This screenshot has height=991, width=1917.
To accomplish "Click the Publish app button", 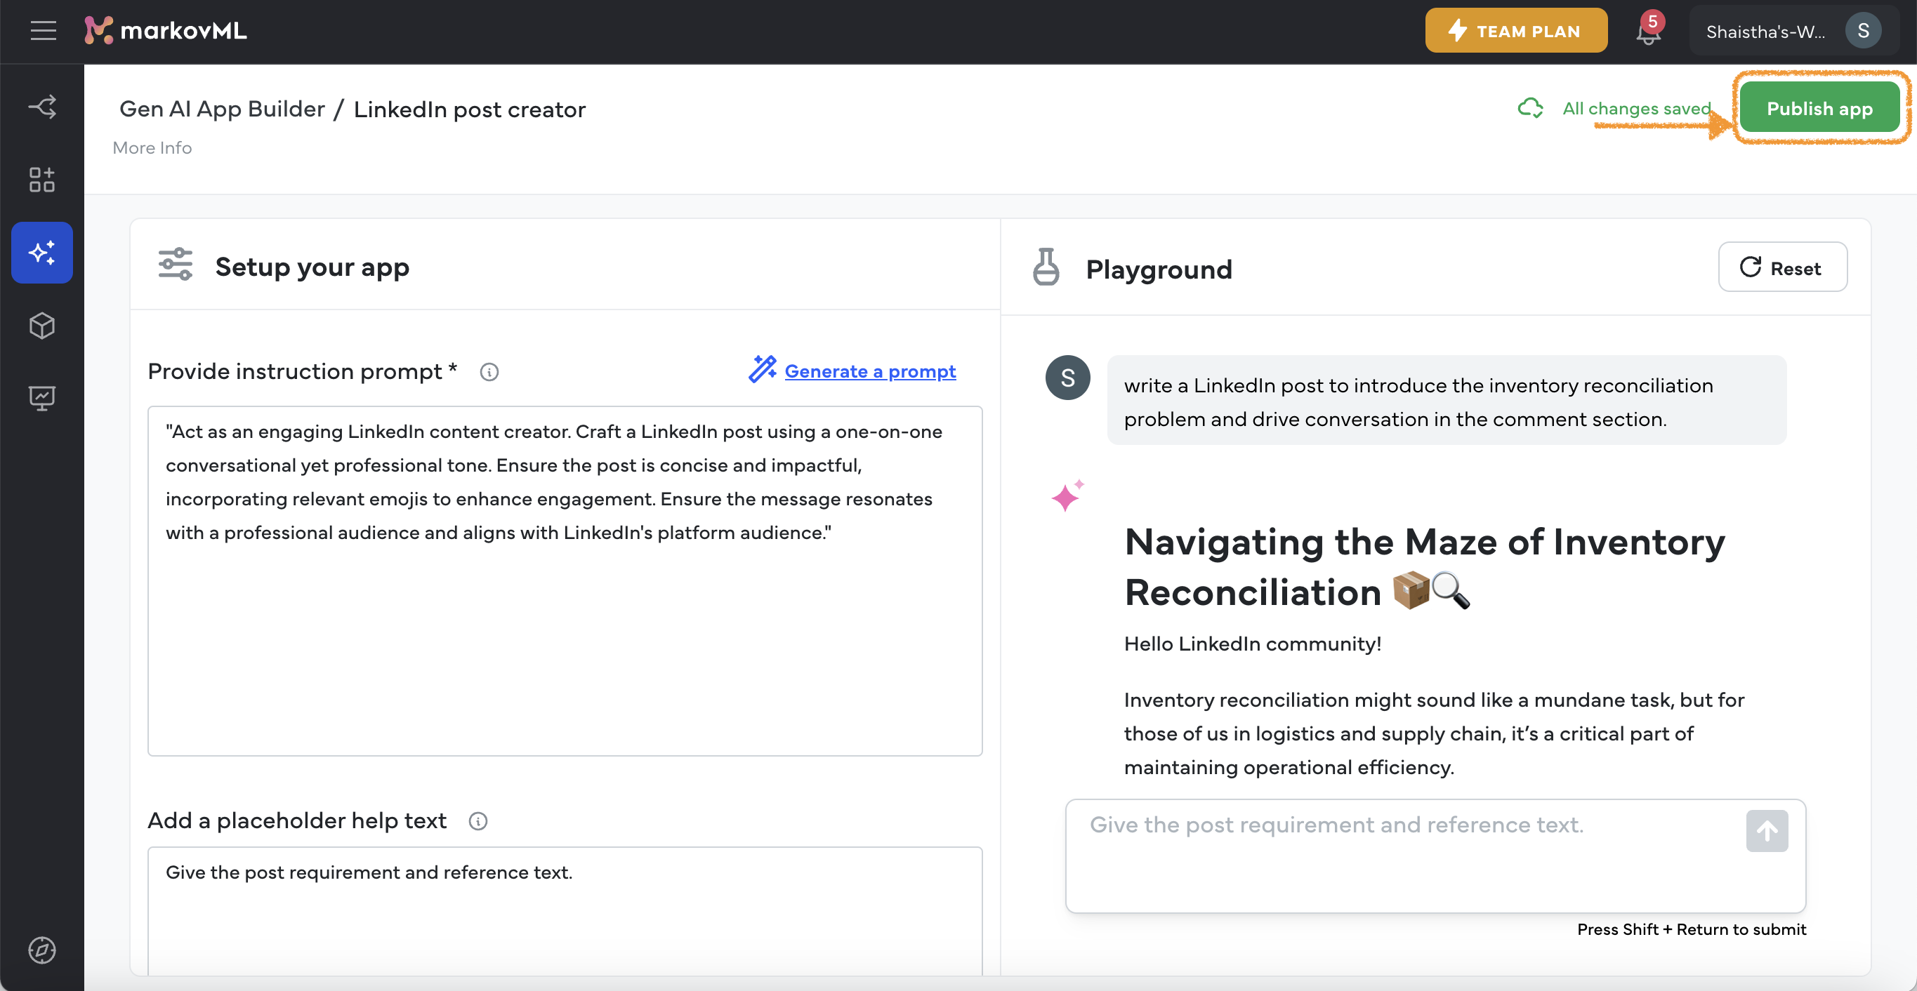I will [1819, 109].
